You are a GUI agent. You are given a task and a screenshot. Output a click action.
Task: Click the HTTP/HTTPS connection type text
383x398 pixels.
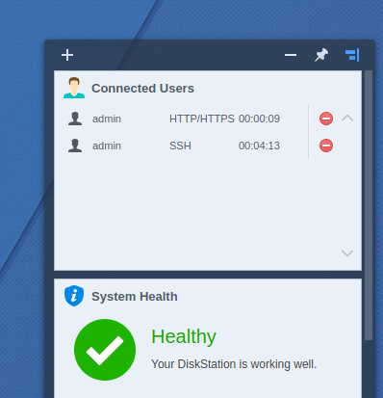click(x=202, y=119)
